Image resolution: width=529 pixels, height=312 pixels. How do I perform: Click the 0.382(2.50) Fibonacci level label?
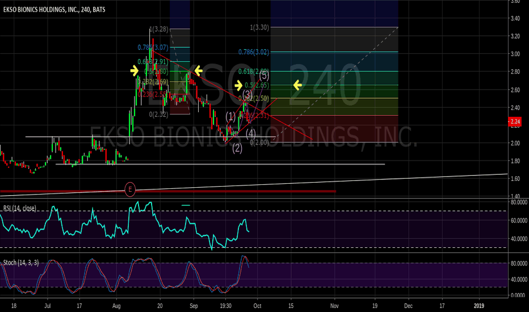tap(254, 99)
